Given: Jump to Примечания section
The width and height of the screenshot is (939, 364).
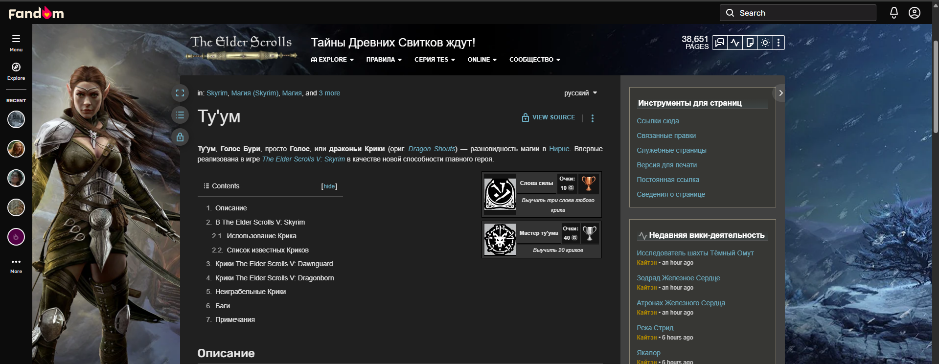Looking at the screenshot, I should coord(235,319).
